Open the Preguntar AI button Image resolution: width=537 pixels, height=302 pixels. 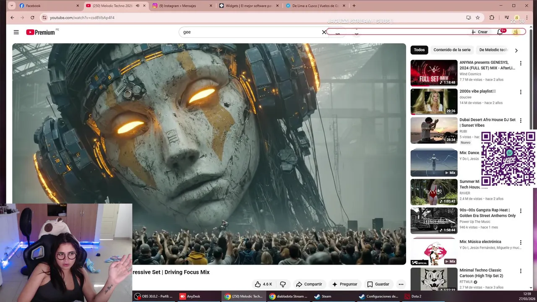coord(344,284)
